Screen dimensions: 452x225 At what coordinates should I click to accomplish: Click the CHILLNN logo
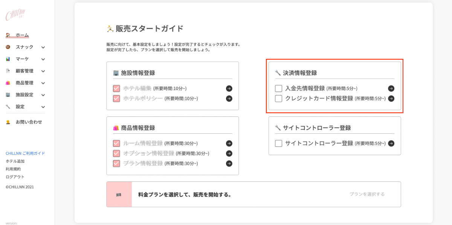click(x=15, y=15)
